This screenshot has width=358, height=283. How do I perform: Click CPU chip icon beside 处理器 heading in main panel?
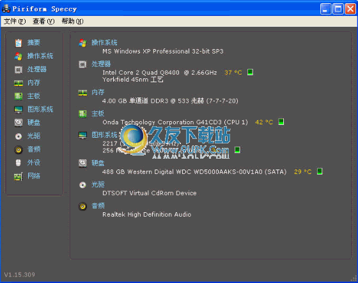coord(82,64)
